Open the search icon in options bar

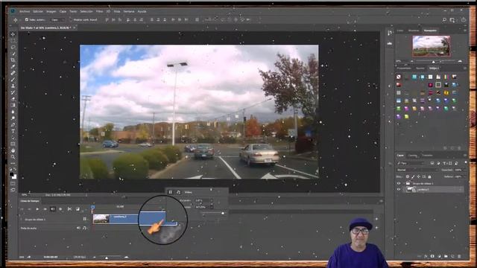click(x=444, y=20)
